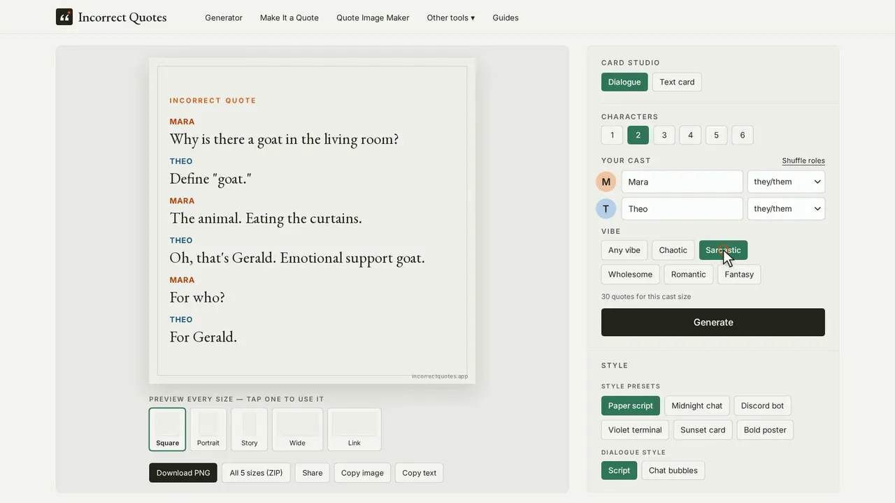Choose the Fantasy vibe

(739, 275)
